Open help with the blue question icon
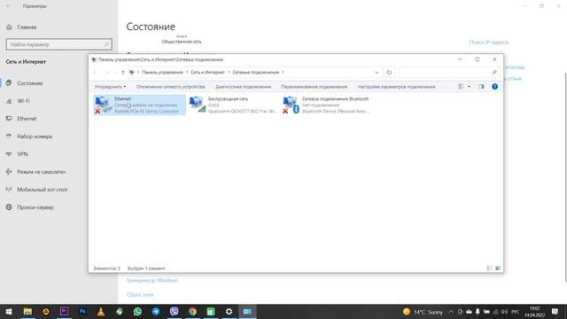The image size is (567, 319). click(494, 87)
